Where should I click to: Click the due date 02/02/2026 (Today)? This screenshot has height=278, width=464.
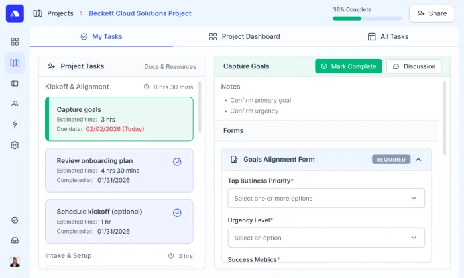(x=115, y=129)
